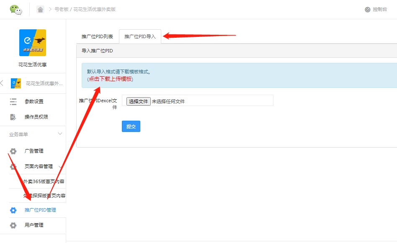Open the 花花生活优惠外... module entry
The height and width of the screenshot is (243, 397).
[x=44, y=83]
